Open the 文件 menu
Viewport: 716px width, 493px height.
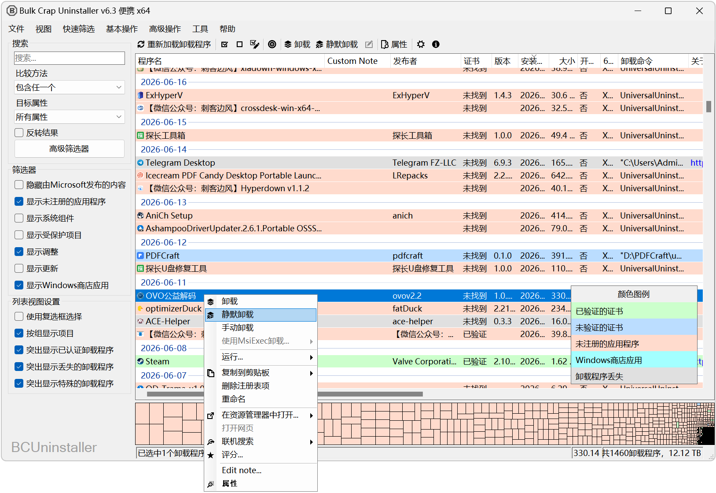(x=16, y=29)
